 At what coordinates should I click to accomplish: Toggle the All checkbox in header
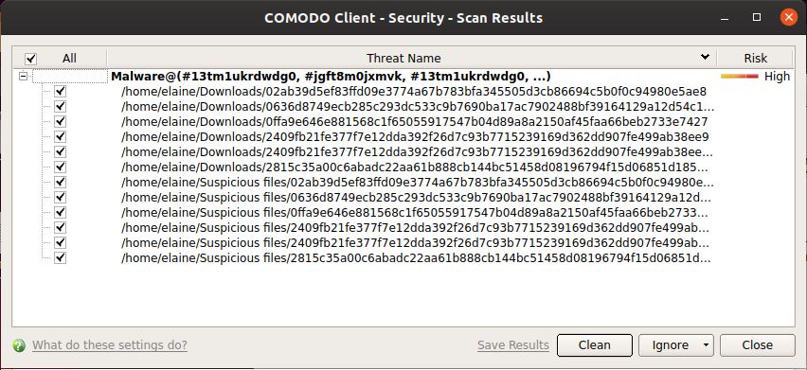31,59
